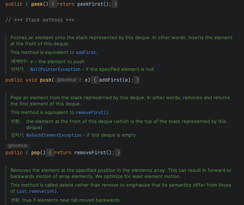Follow the removeFirst() link in pop documentation
244x205 pixels.
pyautogui.click(x=92, y=113)
